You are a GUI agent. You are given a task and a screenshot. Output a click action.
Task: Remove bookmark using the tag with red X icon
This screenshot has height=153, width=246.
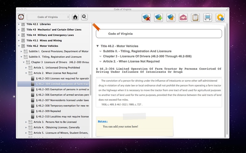146,17
